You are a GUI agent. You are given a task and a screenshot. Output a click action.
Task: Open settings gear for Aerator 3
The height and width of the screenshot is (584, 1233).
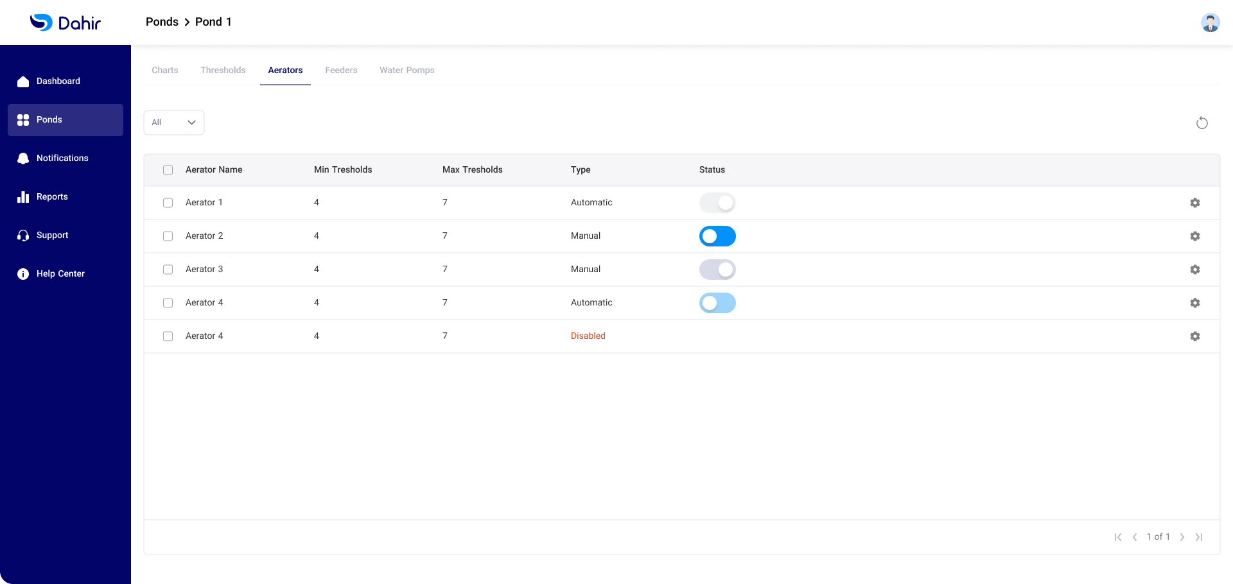click(x=1194, y=270)
